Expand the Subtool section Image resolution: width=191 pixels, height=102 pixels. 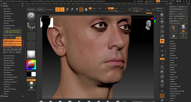[172, 41]
